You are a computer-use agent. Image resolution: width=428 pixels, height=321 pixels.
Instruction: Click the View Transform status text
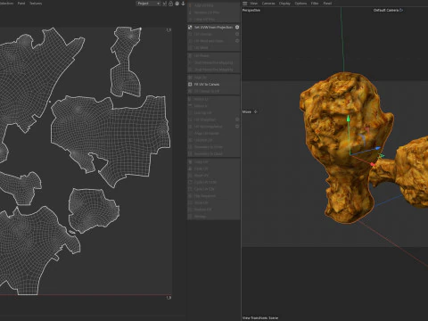click(260, 317)
